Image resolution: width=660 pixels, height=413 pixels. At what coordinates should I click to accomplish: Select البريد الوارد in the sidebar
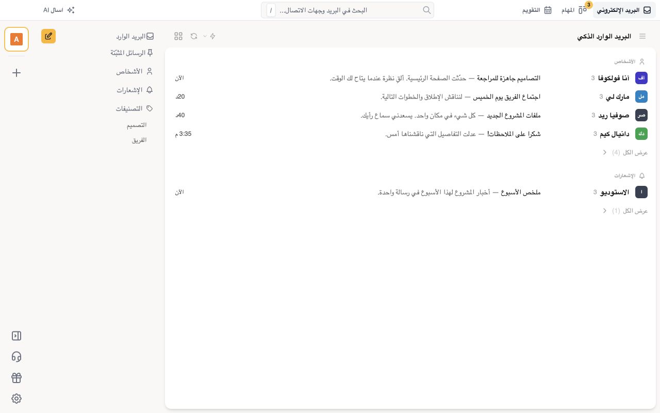coord(135,37)
